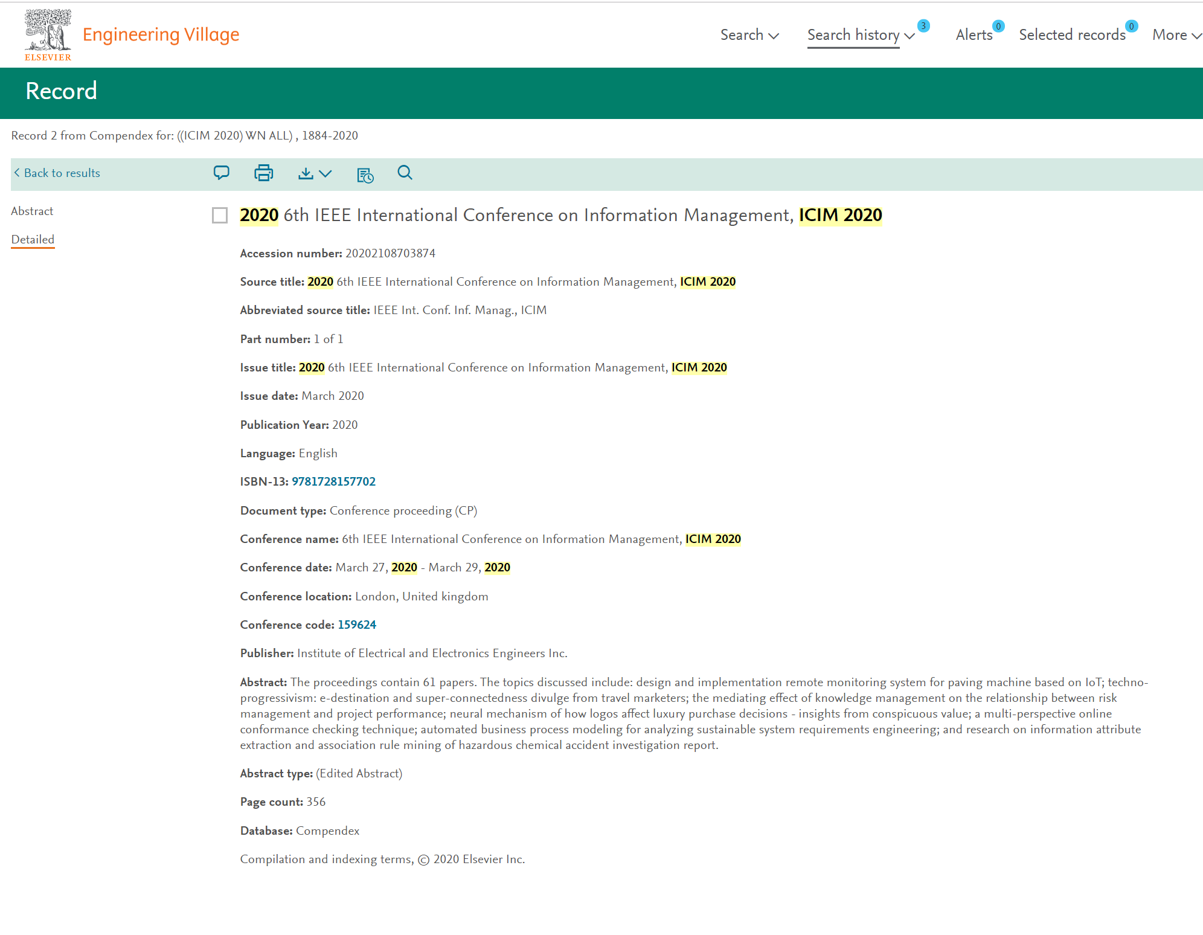
Task: Click the Issue date March 2020
Action: point(333,396)
